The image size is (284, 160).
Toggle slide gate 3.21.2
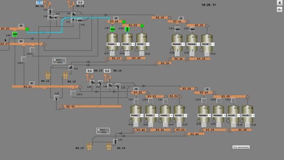coord(73,93)
